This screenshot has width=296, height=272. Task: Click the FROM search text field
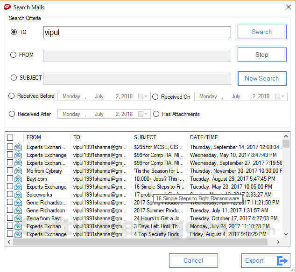[x=137, y=56]
